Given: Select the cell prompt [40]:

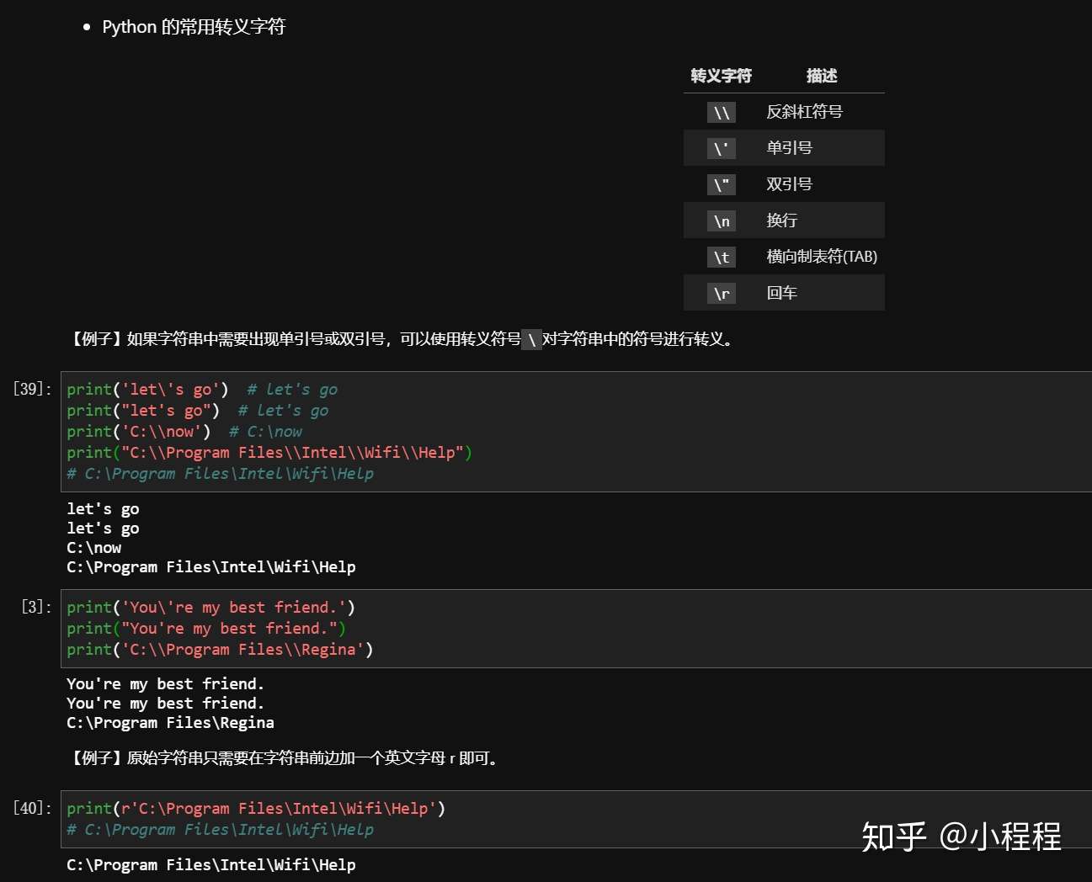Looking at the screenshot, I should 32,808.
